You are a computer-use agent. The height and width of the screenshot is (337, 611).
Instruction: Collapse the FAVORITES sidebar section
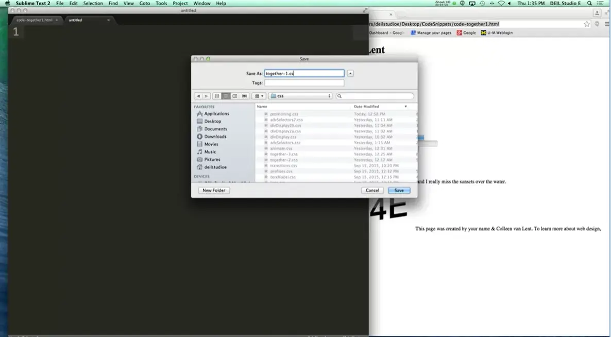(x=205, y=106)
